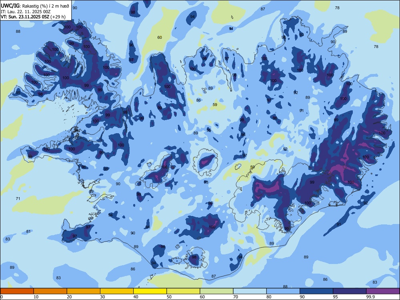Click the legend scale label '30'
Screen dimensions: 400x300
tap(102, 297)
